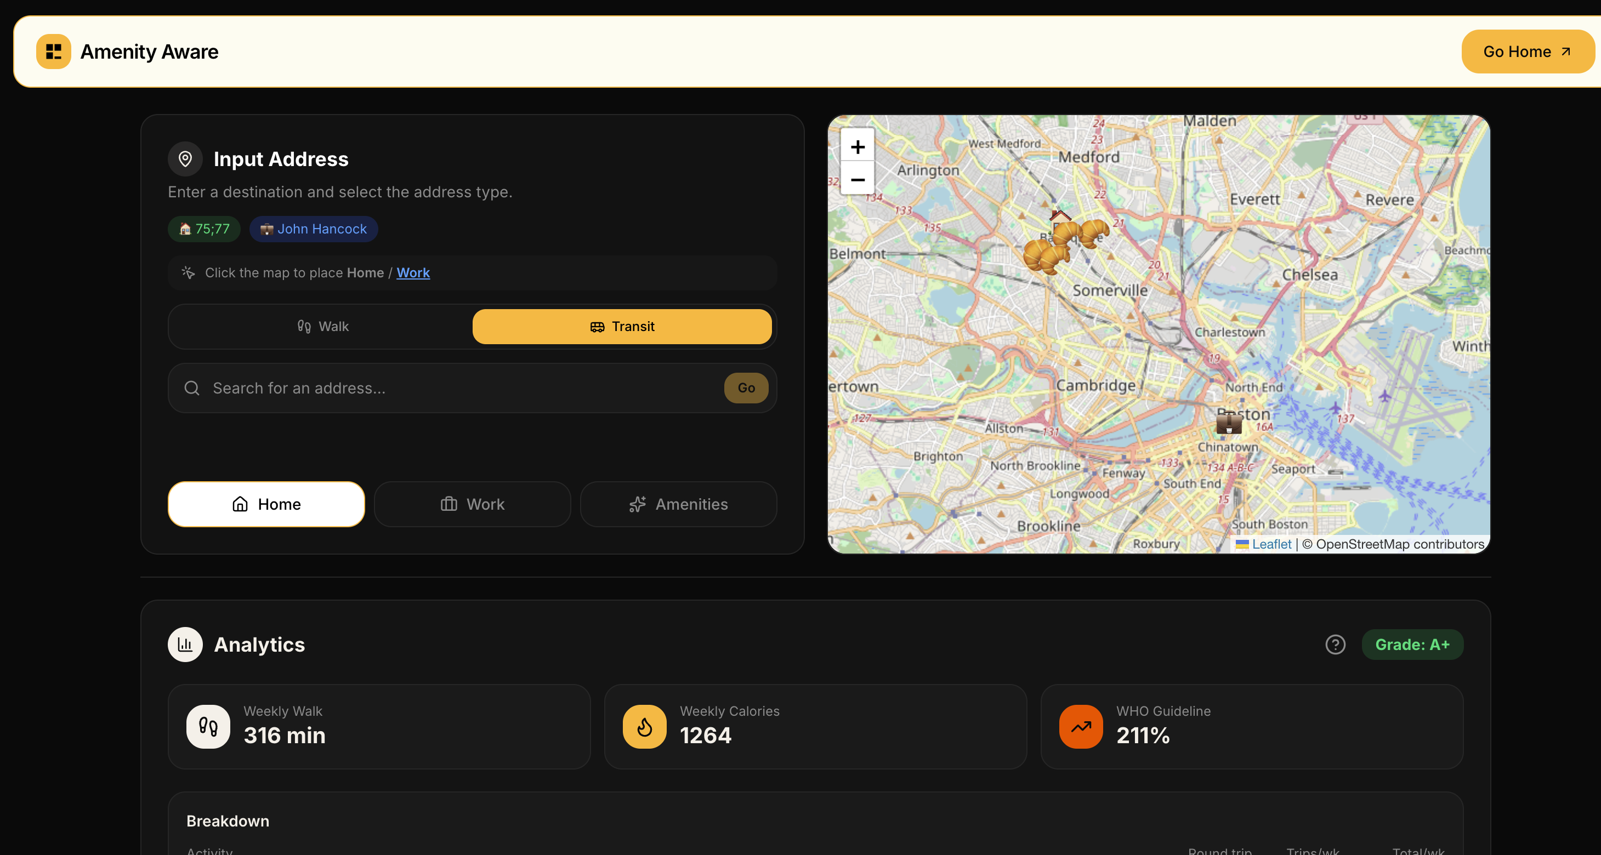This screenshot has width=1601, height=855.
Task: Zoom in on the map
Action: (x=858, y=147)
